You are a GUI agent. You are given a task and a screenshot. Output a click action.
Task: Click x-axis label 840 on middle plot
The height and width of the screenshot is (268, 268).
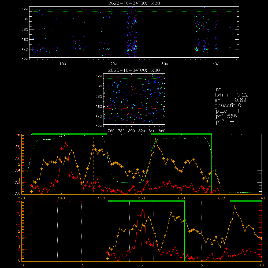click(x=152, y=131)
